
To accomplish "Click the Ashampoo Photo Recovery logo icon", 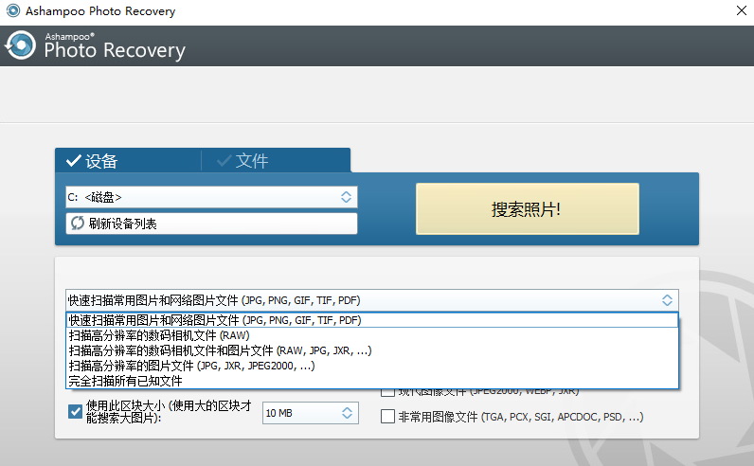I will tap(21, 45).
